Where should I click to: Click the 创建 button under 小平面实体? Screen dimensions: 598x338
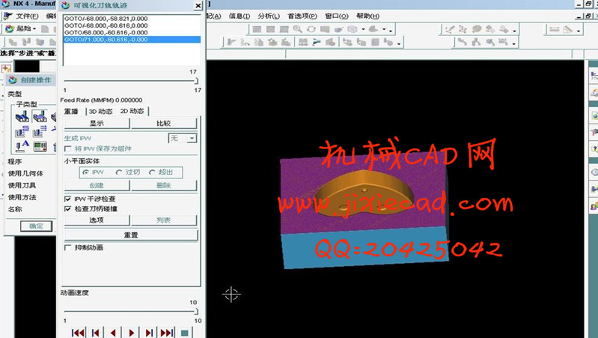click(97, 185)
